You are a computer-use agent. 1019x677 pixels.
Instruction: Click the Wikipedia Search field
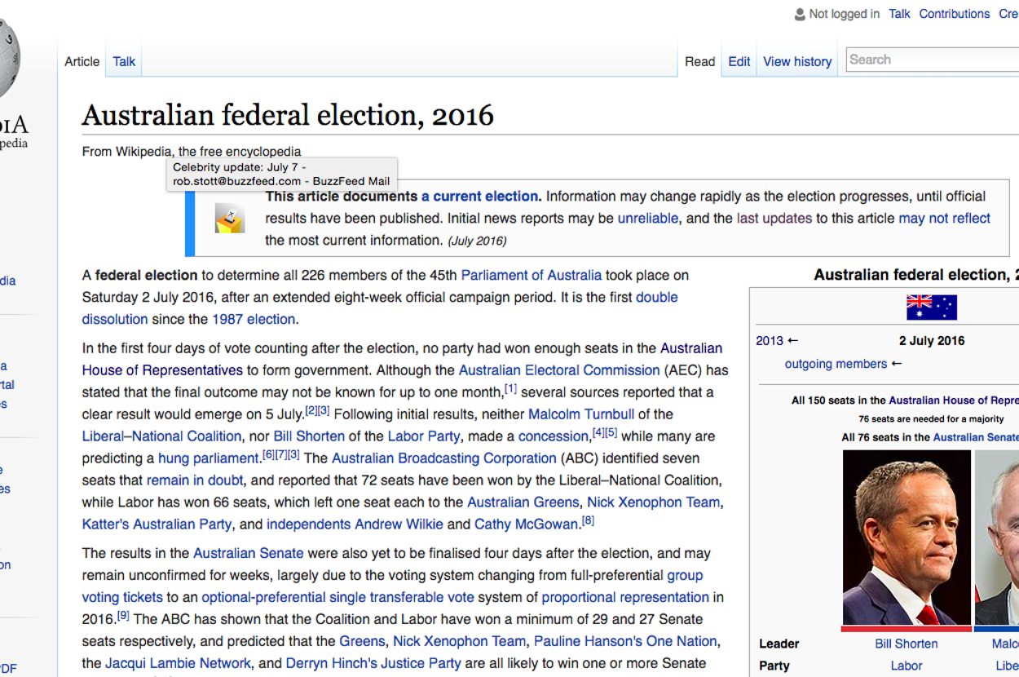click(x=929, y=60)
